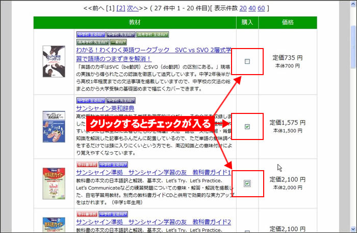Click 高等学校 先生向け badge on わくわく英語ワークブック

tap(93, 42)
